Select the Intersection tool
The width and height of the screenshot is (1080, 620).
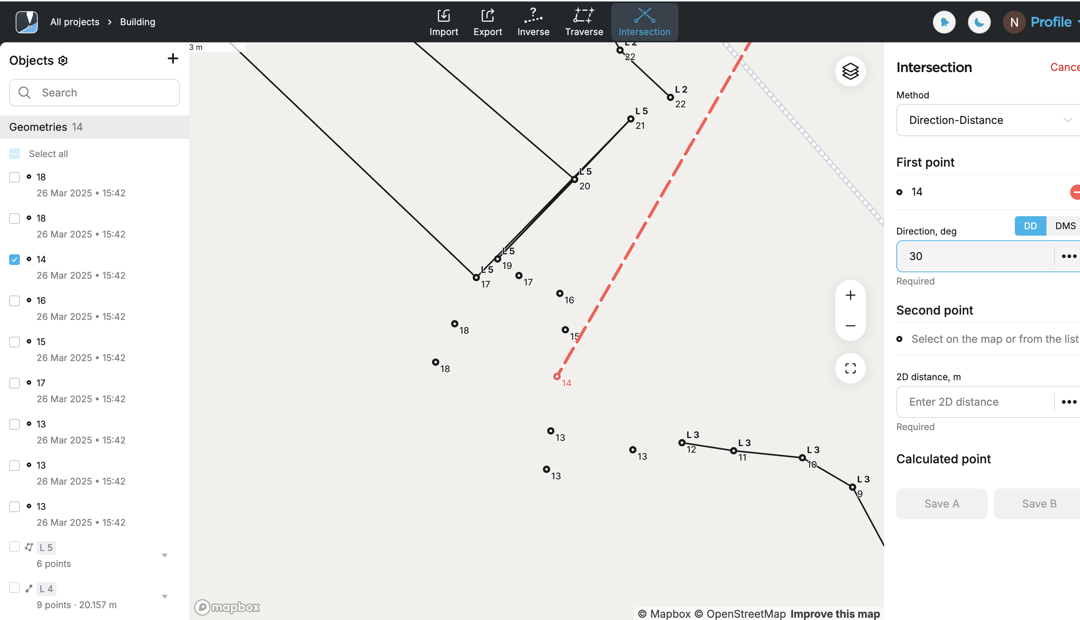pyautogui.click(x=644, y=22)
